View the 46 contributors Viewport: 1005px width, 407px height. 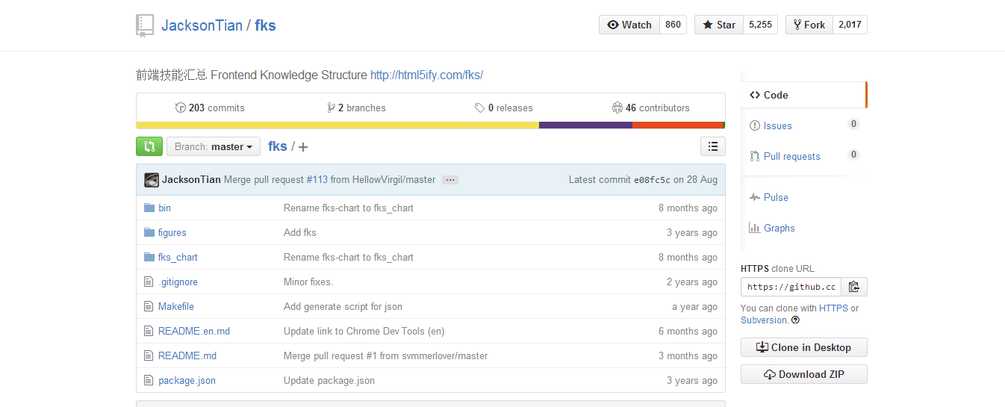650,108
